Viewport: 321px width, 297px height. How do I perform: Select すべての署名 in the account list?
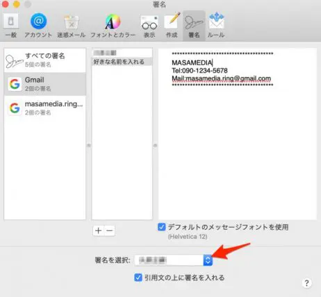click(45, 60)
